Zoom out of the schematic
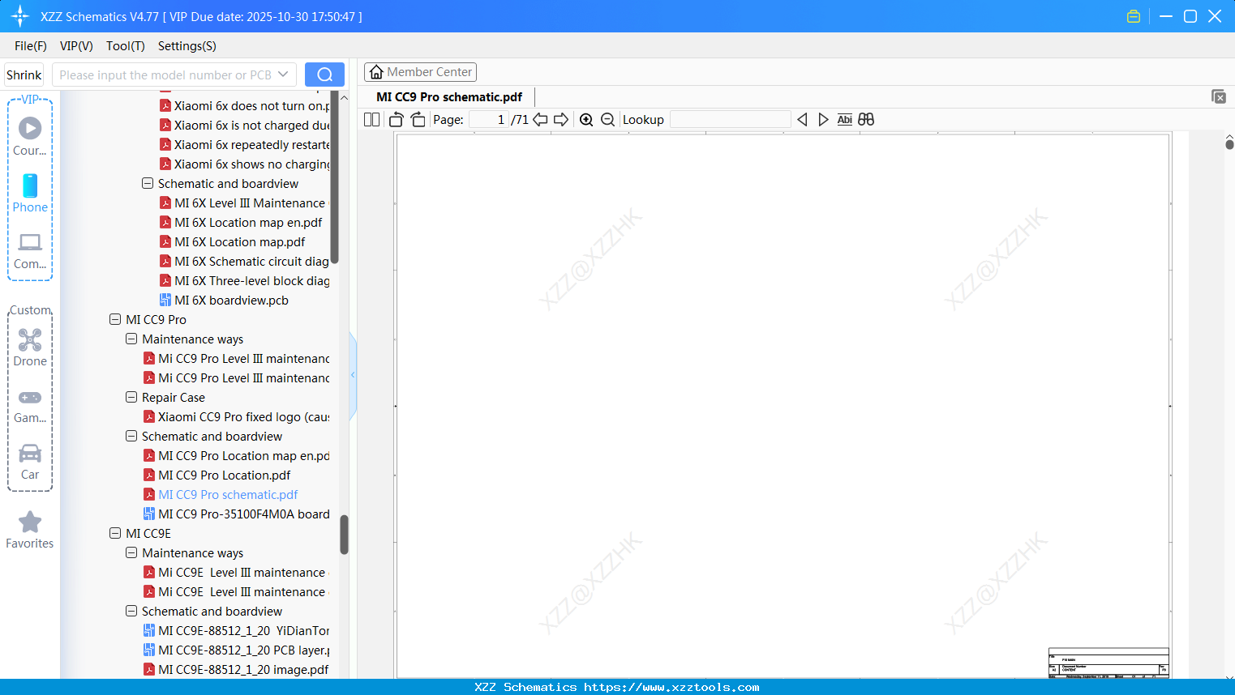 click(x=607, y=120)
